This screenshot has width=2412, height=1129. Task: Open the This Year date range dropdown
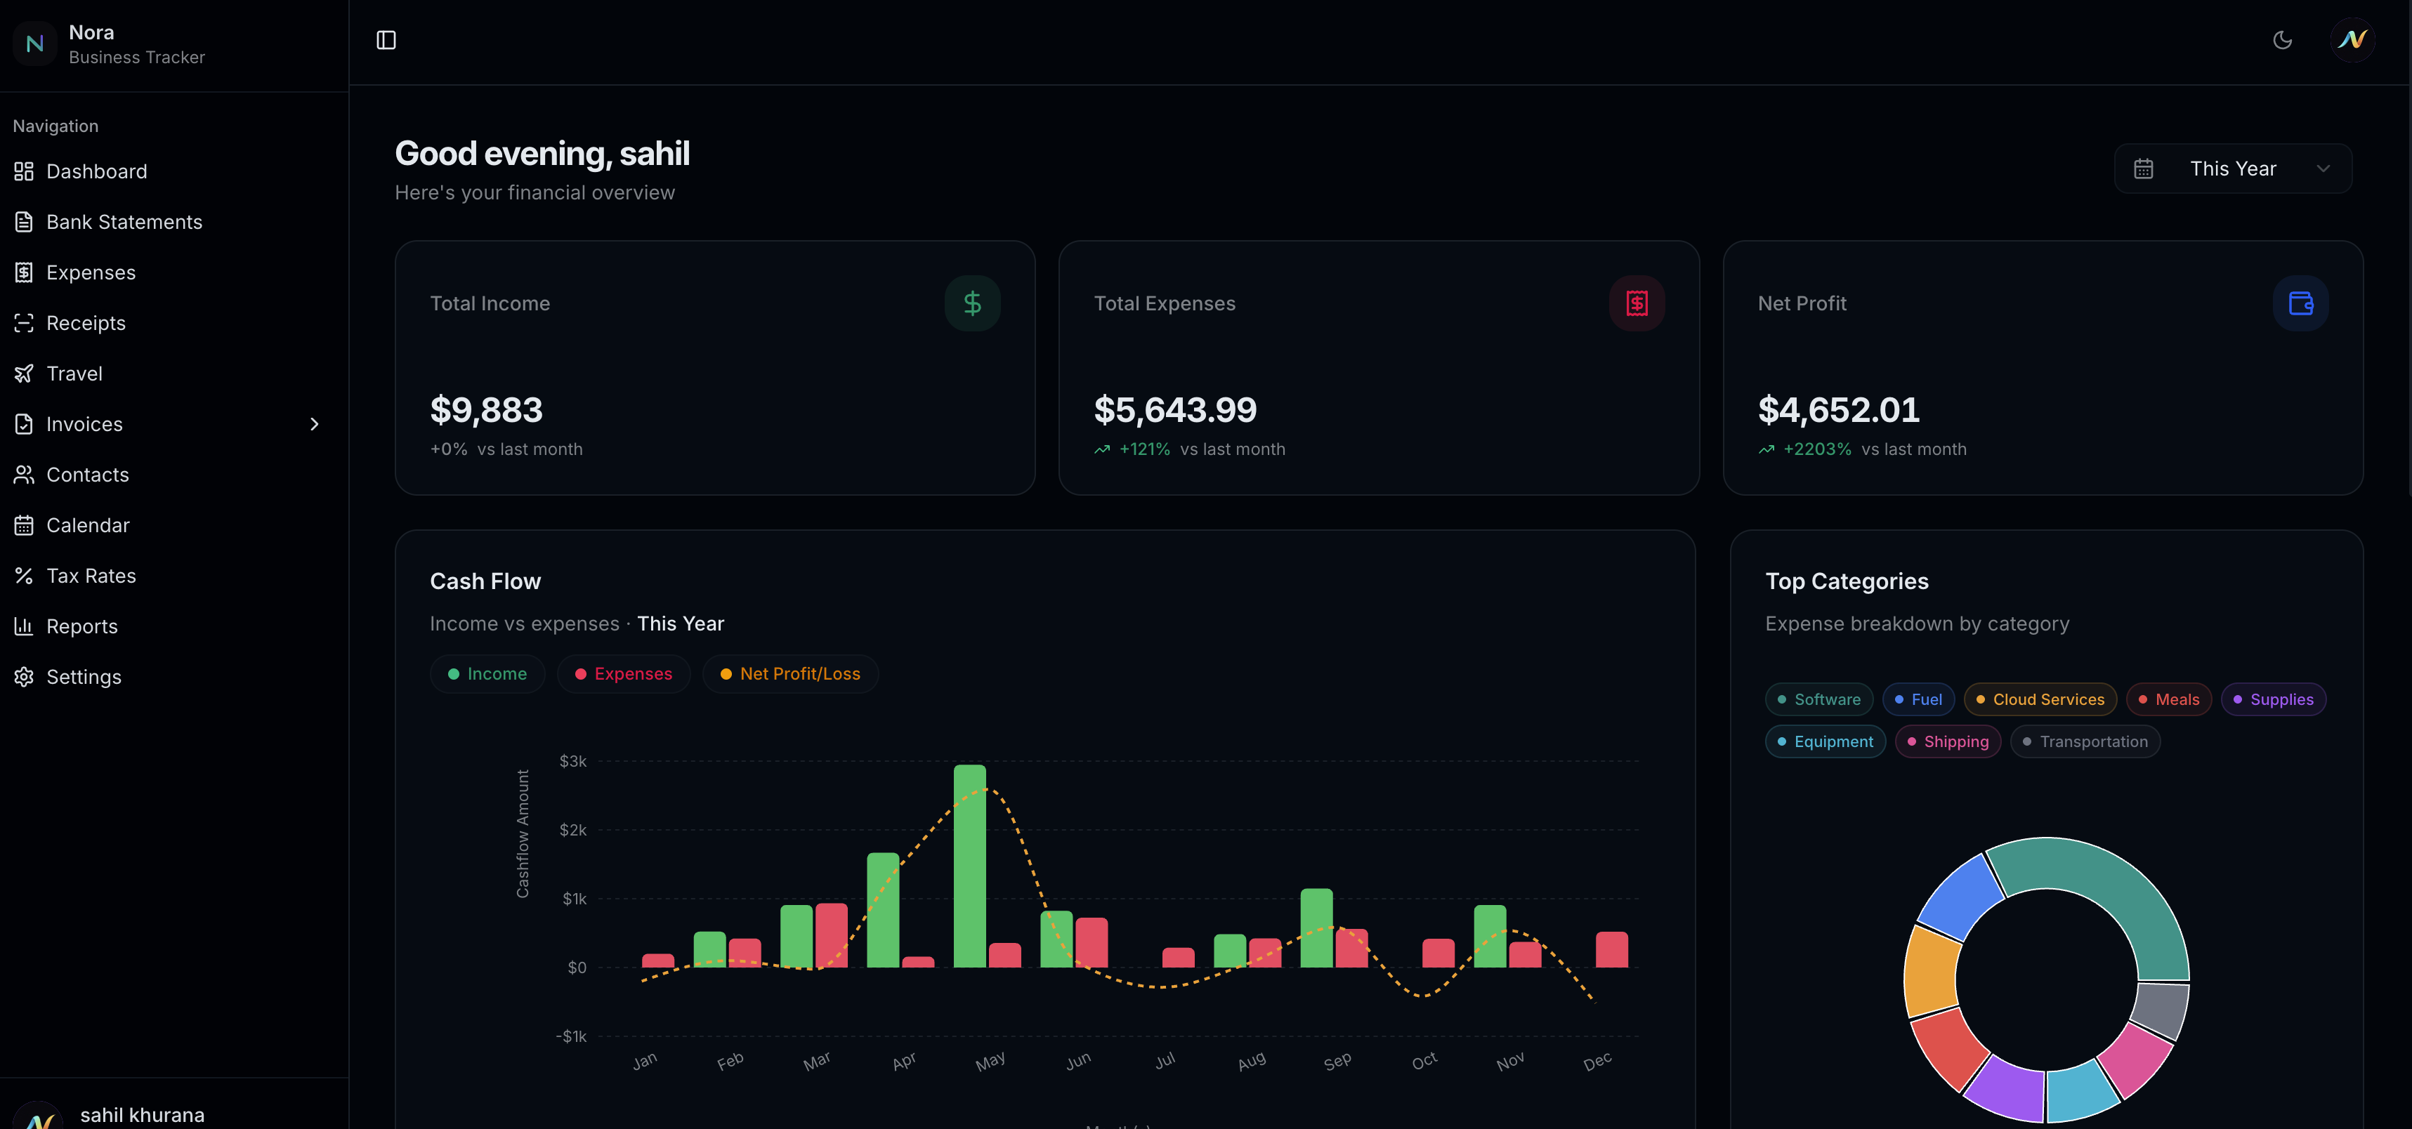tap(2233, 169)
